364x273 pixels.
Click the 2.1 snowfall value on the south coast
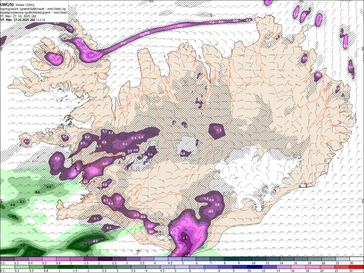click(185, 237)
